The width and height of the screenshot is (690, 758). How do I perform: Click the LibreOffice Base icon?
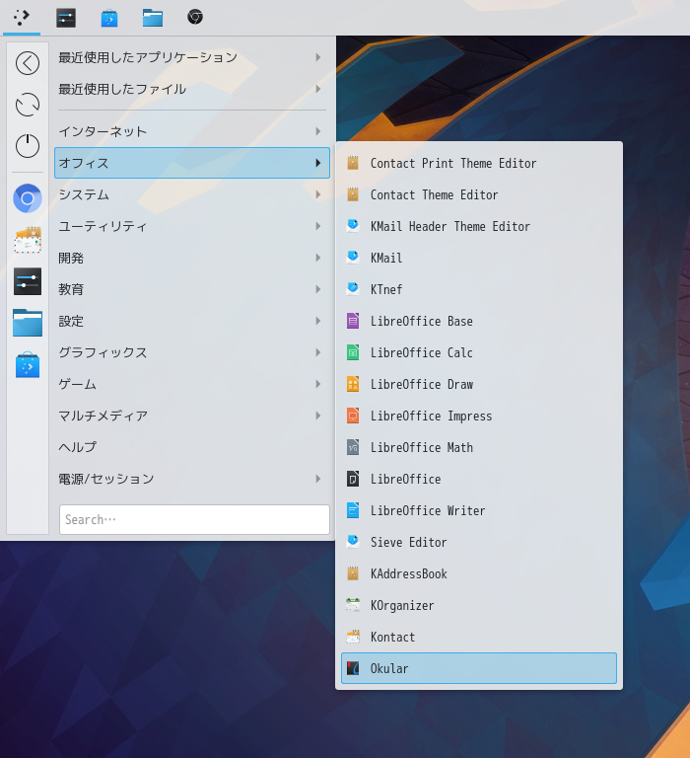click(x=353, y=321)
